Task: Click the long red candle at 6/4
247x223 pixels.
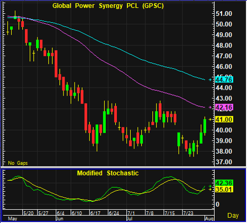Action: coord(56,64)
